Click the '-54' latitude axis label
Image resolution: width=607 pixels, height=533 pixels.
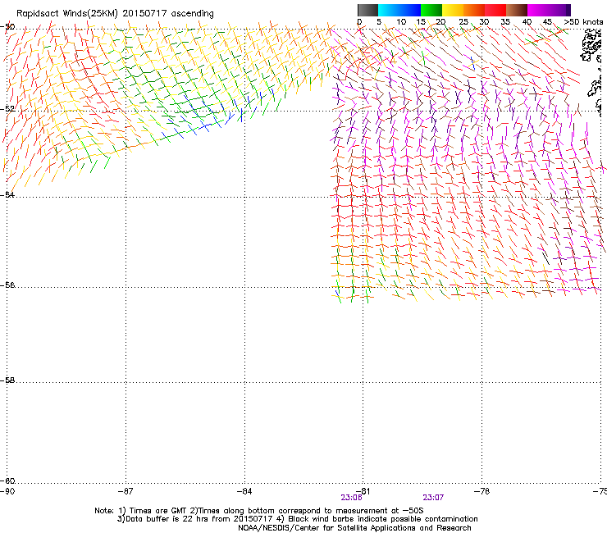point(7,194)
